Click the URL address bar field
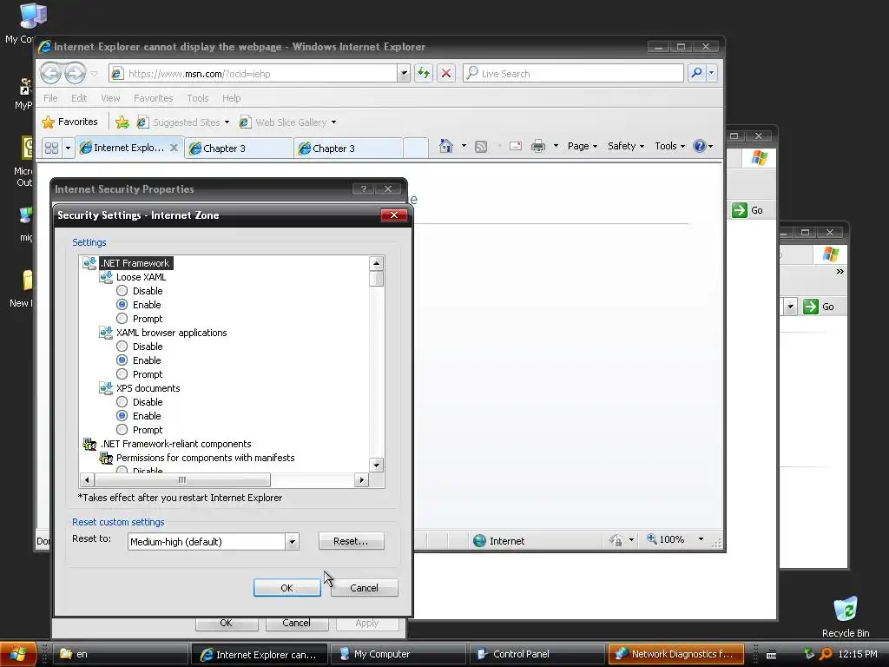The height and width of the screenshot is (667, 889). click(253, 73)
